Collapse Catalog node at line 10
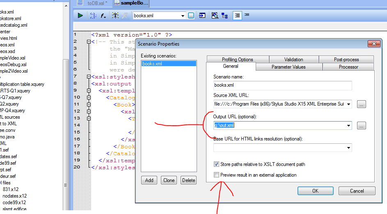 coord(89,98)
